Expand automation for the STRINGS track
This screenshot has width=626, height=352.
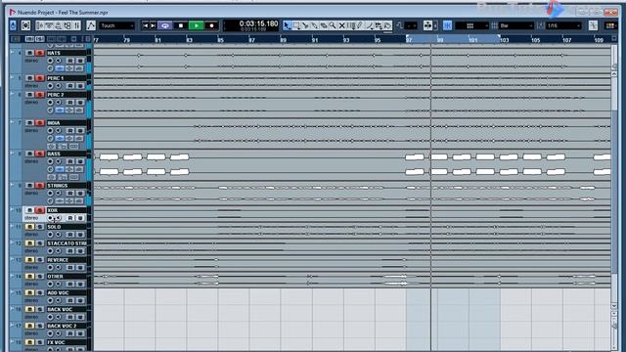pyautogui.click(x=12, y=185)
